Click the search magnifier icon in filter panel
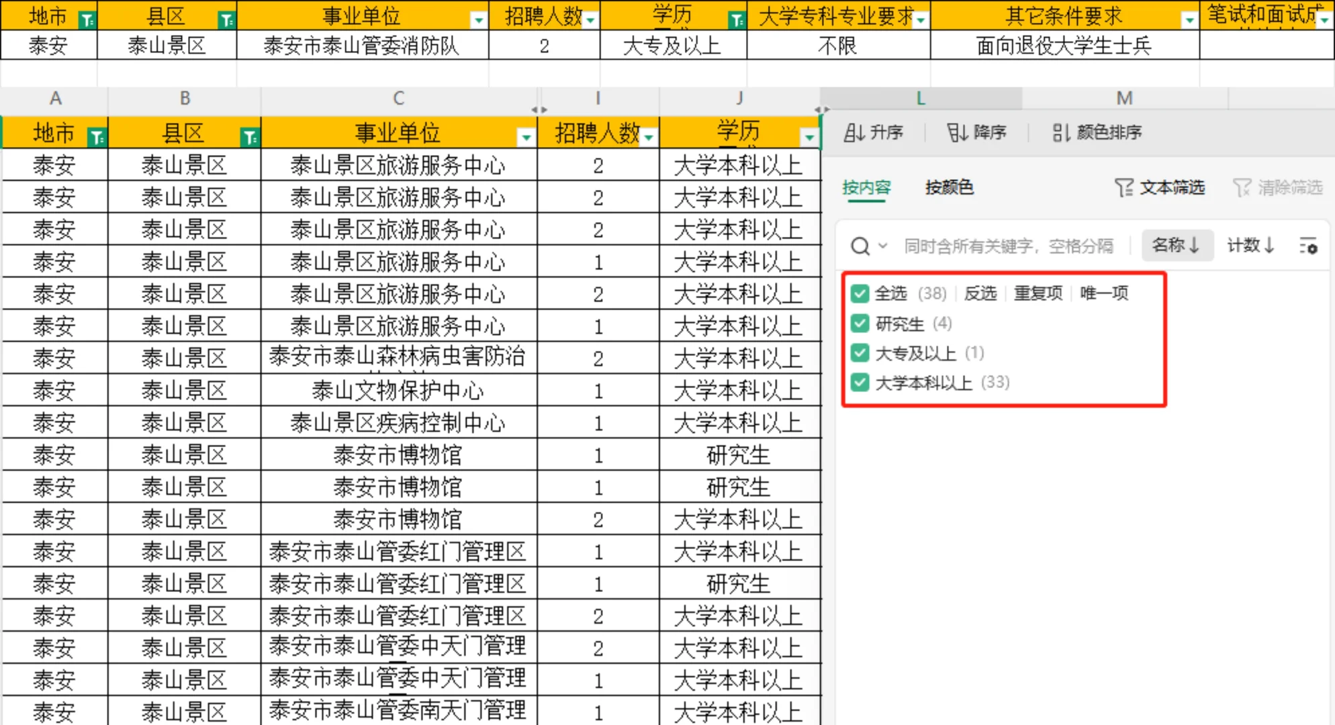Screen dimensions: 1335x725 click(x=860, y=246)
